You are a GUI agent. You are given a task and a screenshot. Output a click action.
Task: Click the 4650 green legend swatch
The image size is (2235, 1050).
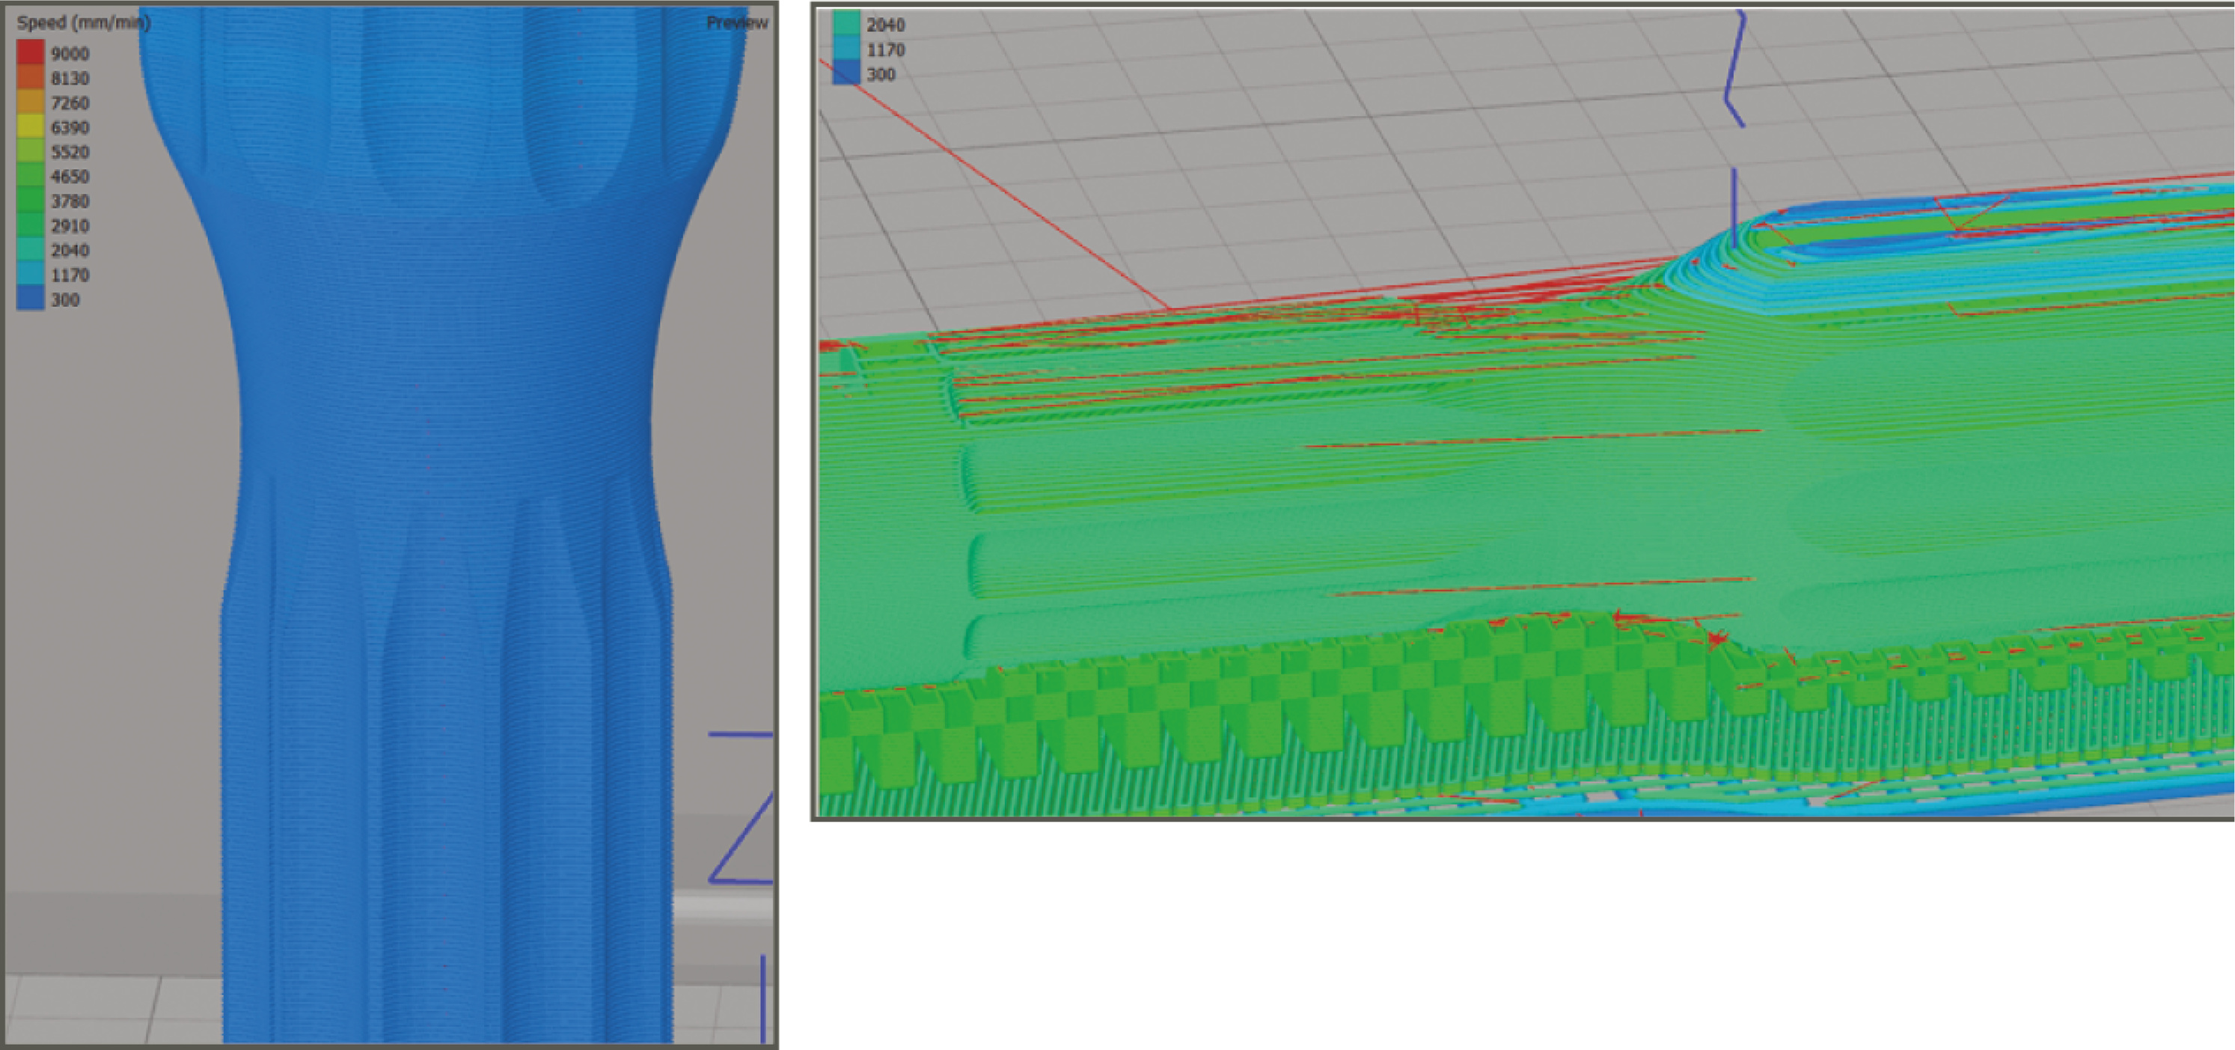[31, 175]
